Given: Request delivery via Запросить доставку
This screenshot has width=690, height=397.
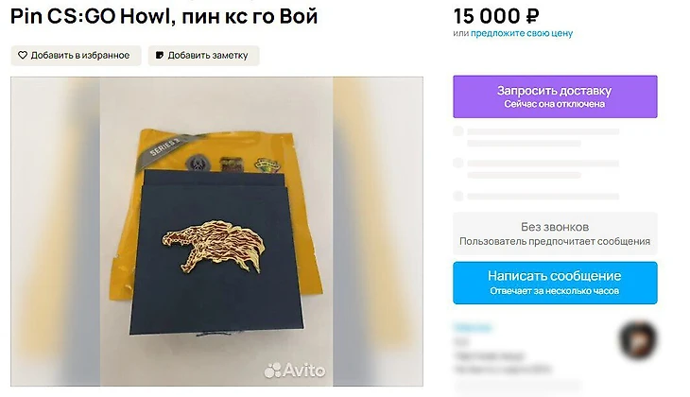Looking at the screenshot, I should (555, 96).
